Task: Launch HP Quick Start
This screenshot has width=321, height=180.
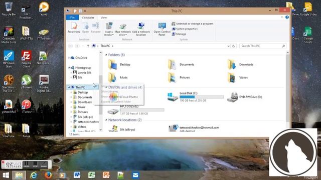Action: 9,59
